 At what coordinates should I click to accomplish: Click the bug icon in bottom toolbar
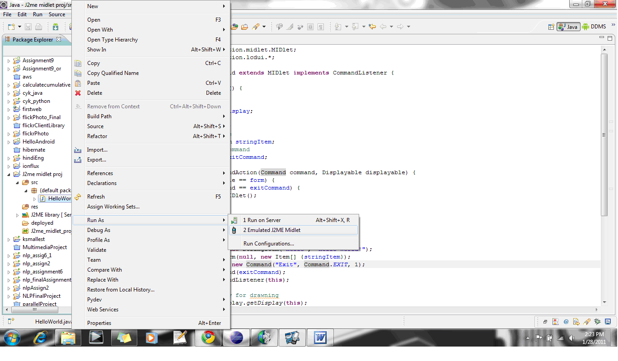click(597, 322)
